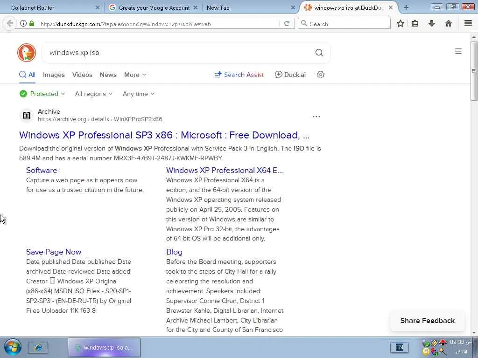
Task: Show bookmarks list icon in toolbar
Action: 415,23
